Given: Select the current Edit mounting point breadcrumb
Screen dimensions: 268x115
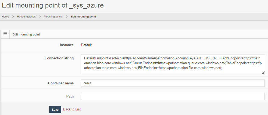Looking at the screenshot, I should click(83, 17).
